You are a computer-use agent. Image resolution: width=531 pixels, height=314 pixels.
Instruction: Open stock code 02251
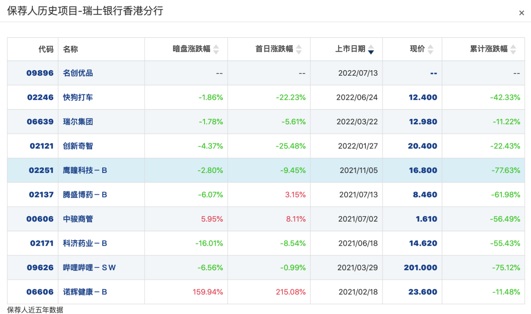(x=41, y=170)
